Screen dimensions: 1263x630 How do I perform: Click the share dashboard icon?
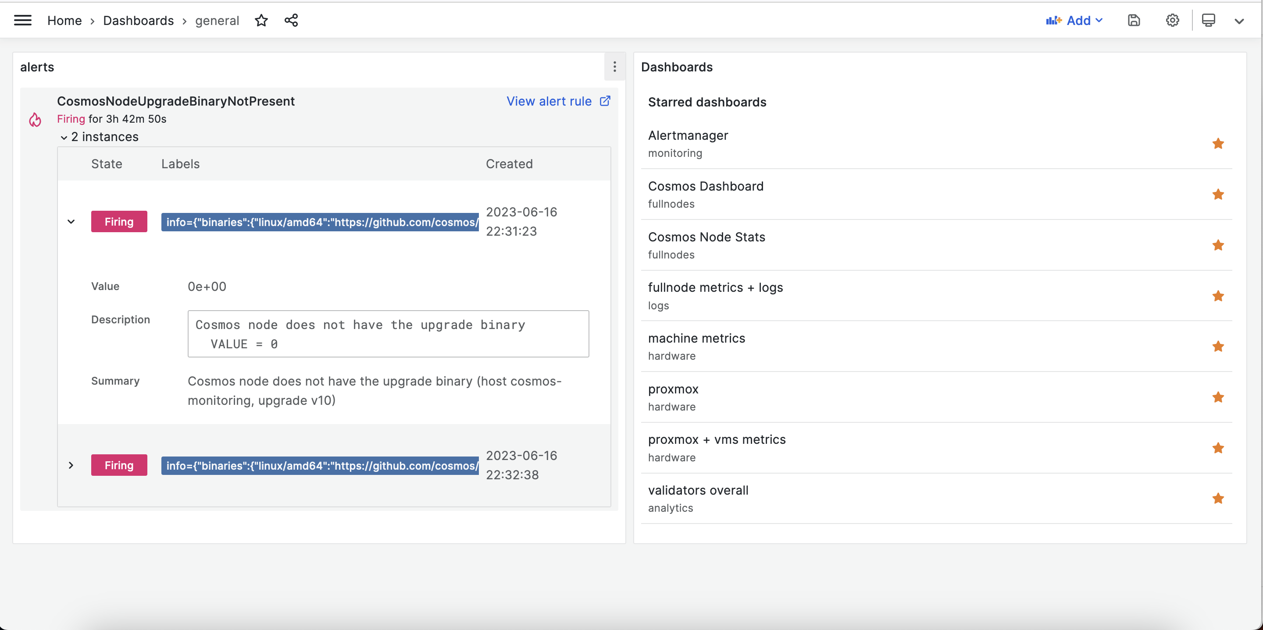pyautogui.click(x=291, y=20)
